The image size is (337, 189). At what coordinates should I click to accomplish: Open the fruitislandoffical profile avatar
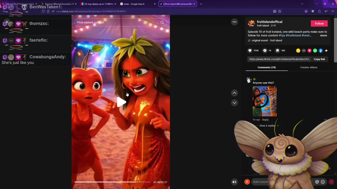(251, 23)
